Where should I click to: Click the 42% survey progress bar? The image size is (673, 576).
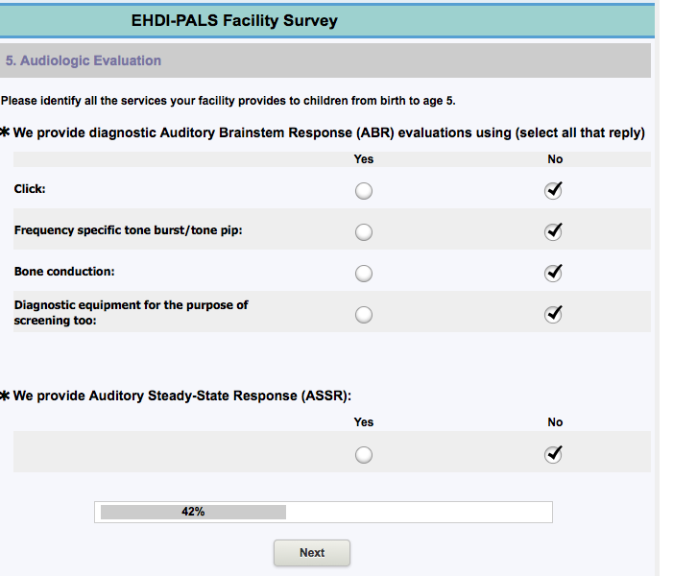[323, 512]
